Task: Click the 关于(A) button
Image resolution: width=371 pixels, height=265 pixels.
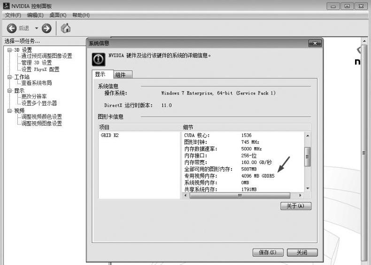Action: click(x=296, y=206)
